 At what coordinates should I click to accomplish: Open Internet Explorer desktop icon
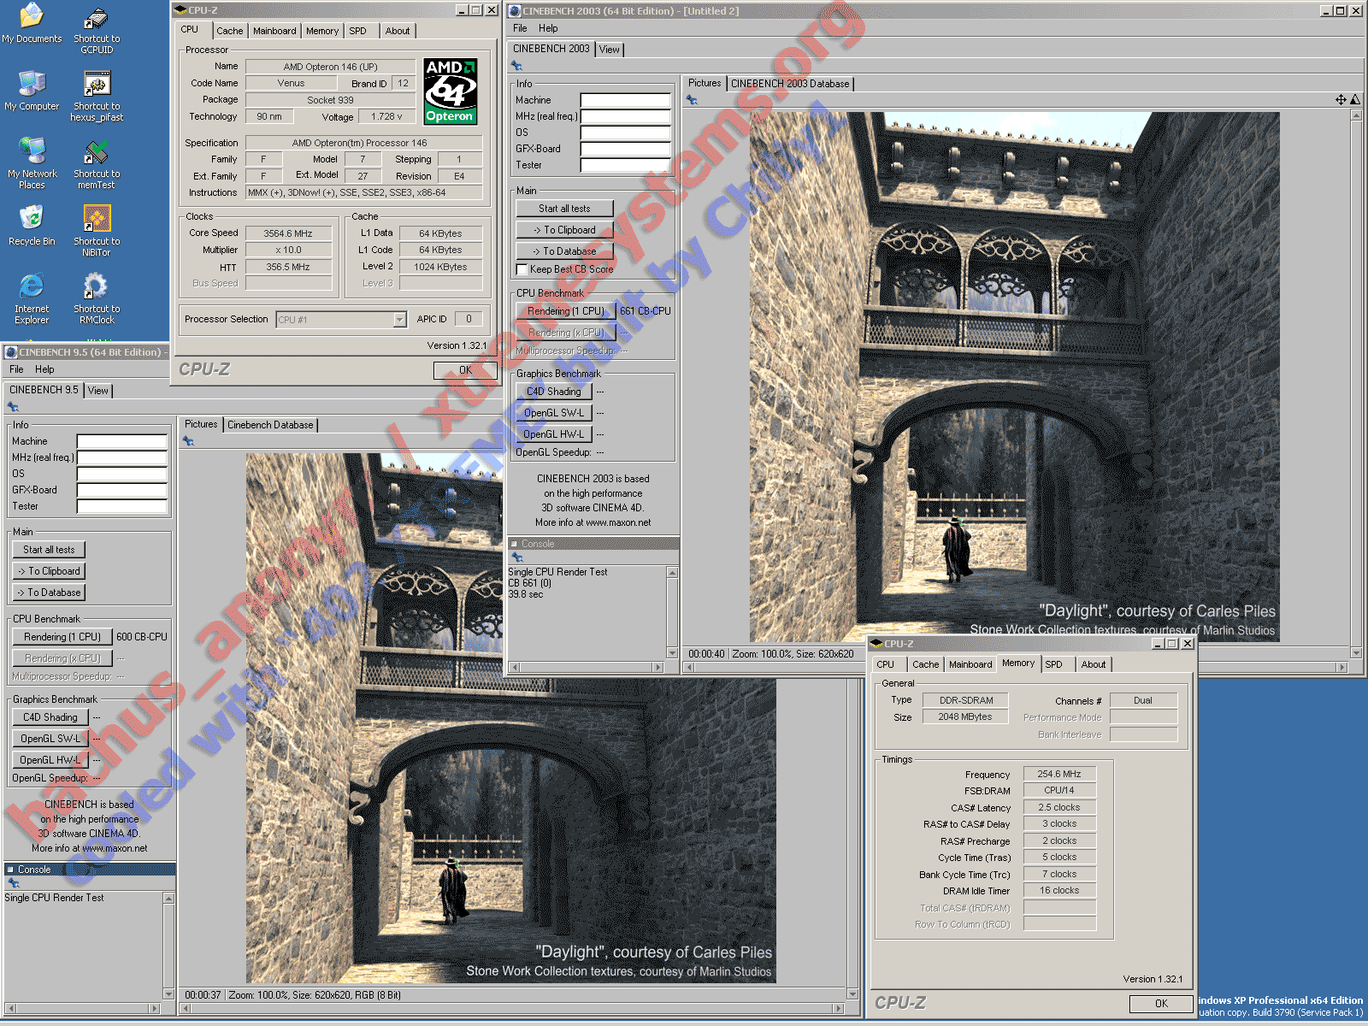(32, 299)
